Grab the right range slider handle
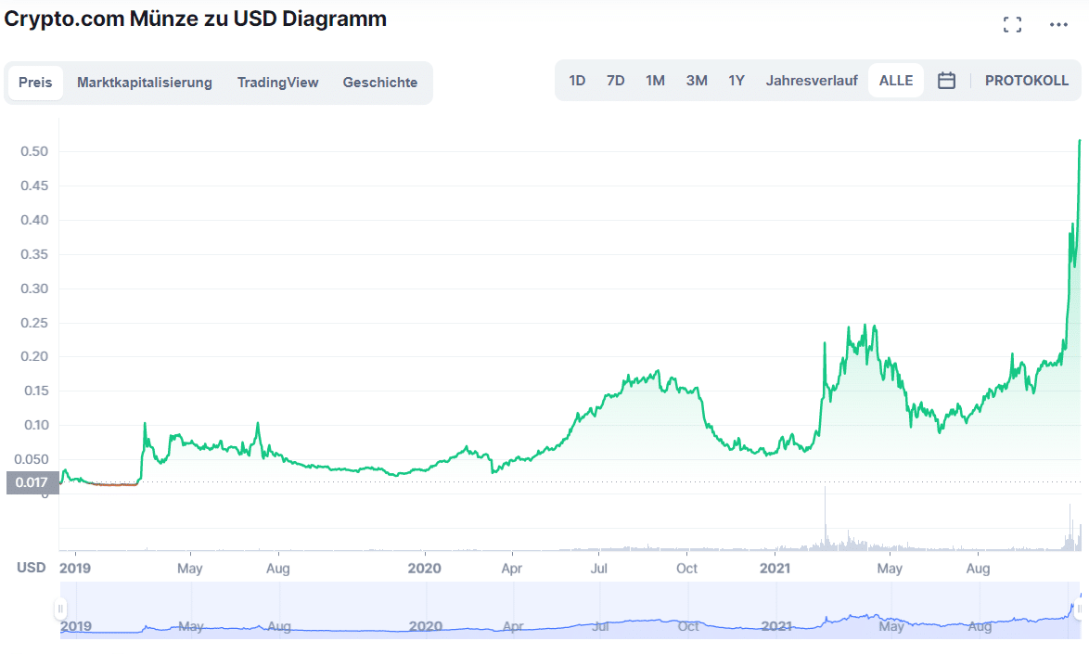Image resolution: width=1089 pixels, height=654 pixels. [1080, 609]
